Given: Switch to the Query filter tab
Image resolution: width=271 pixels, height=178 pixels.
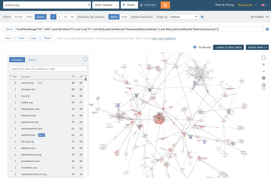Looking at the screenshot, I should 41,17.
